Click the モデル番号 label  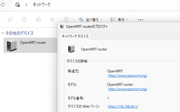(76, 98)
